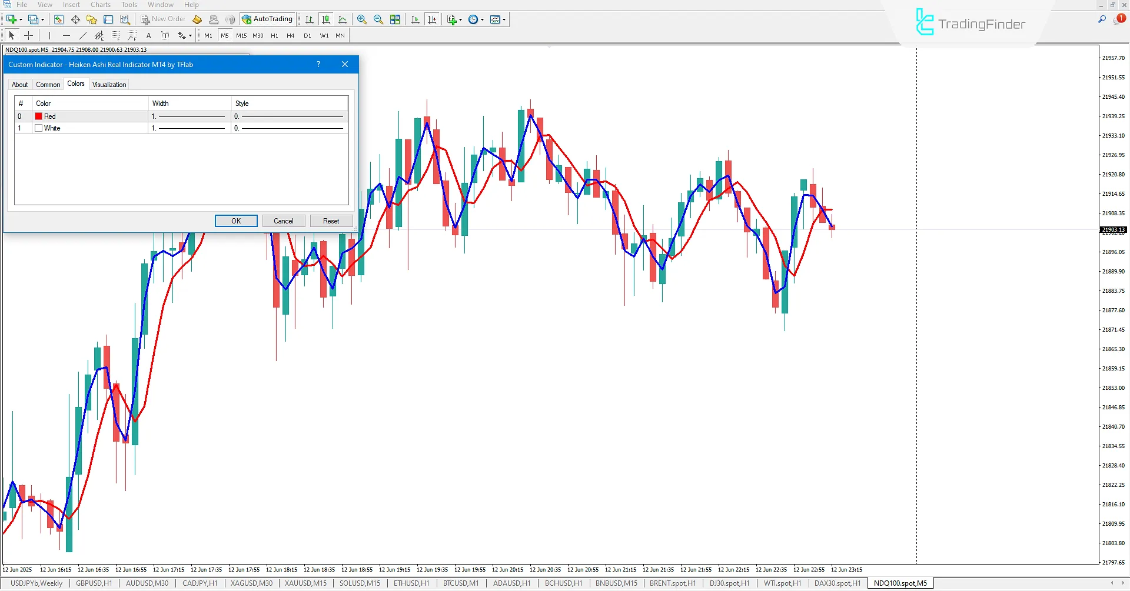The image size is (1130, 591).
Task: Select the Crosshair tool
Action: (x=28, y=35)
